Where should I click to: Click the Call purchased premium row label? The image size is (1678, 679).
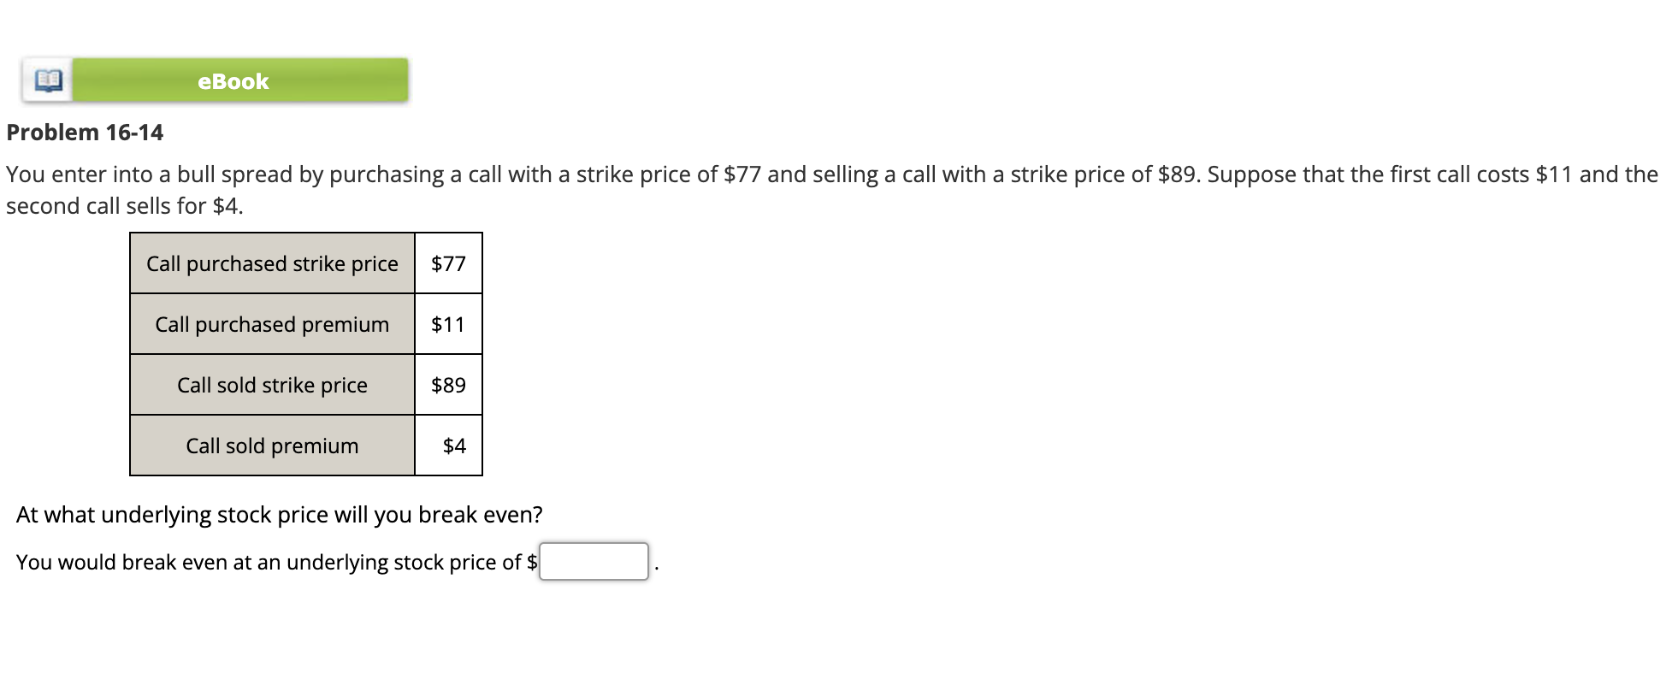(x=272, y=324)
